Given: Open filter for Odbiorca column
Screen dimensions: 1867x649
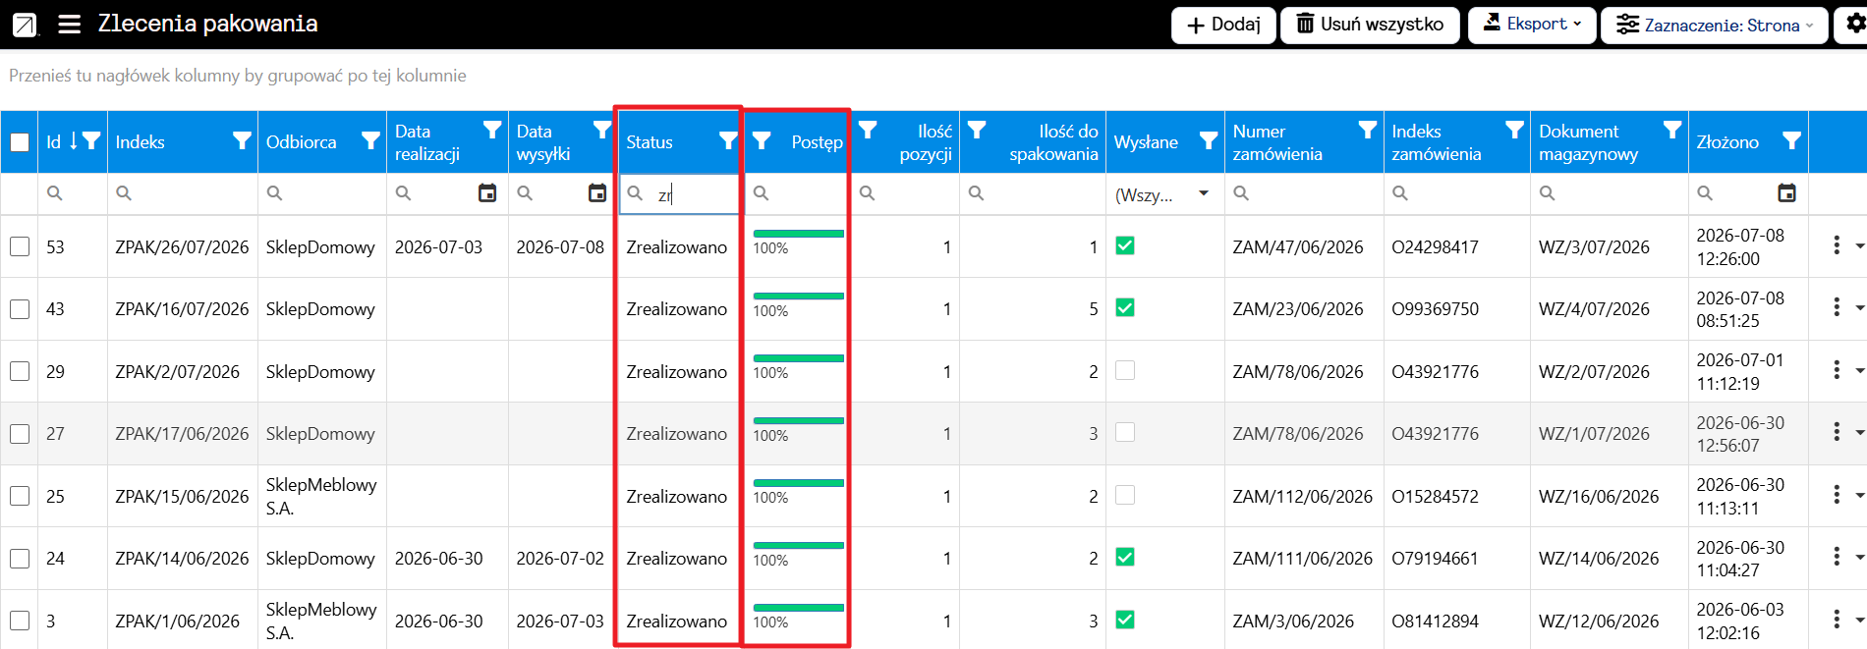Looking at the screenshot, I should coord(370,140).
